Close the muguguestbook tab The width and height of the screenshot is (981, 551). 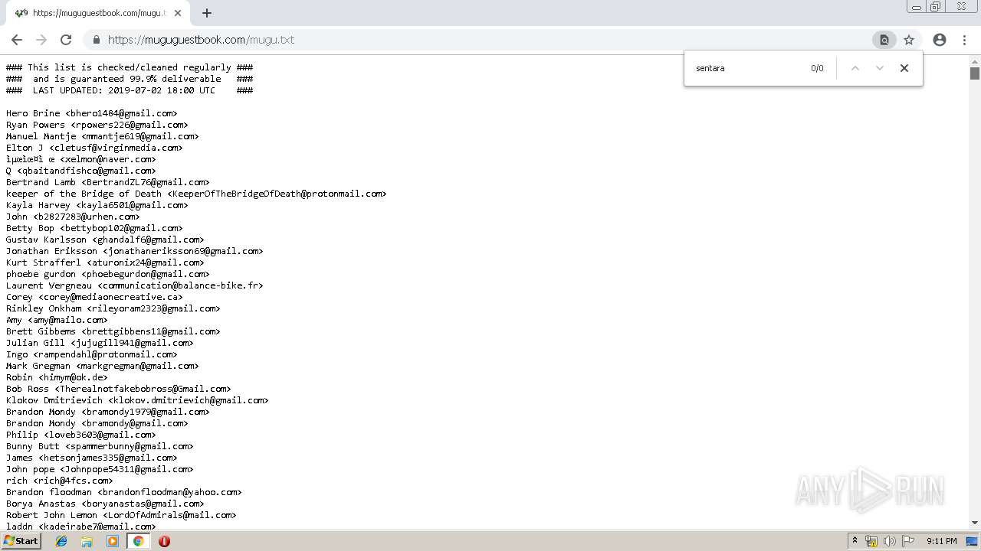(178, 13)
